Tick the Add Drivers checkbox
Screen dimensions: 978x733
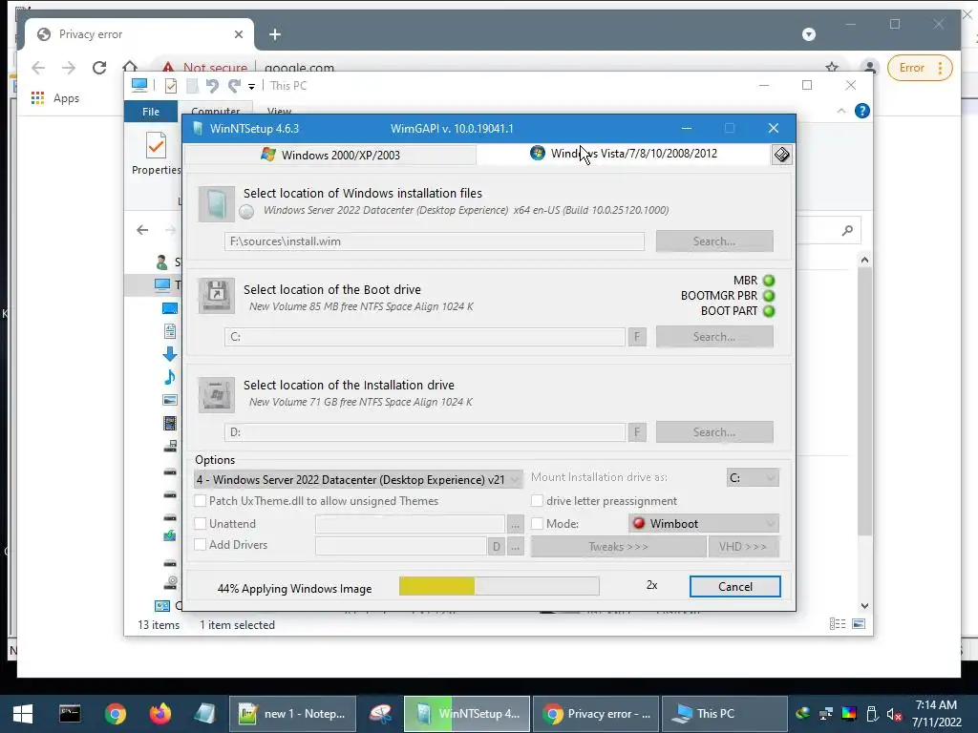[201, 544]
